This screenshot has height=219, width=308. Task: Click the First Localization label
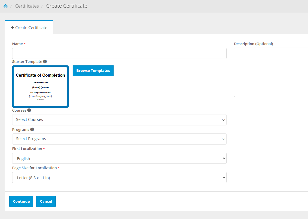pyautogui.click(x=27, y=149)
